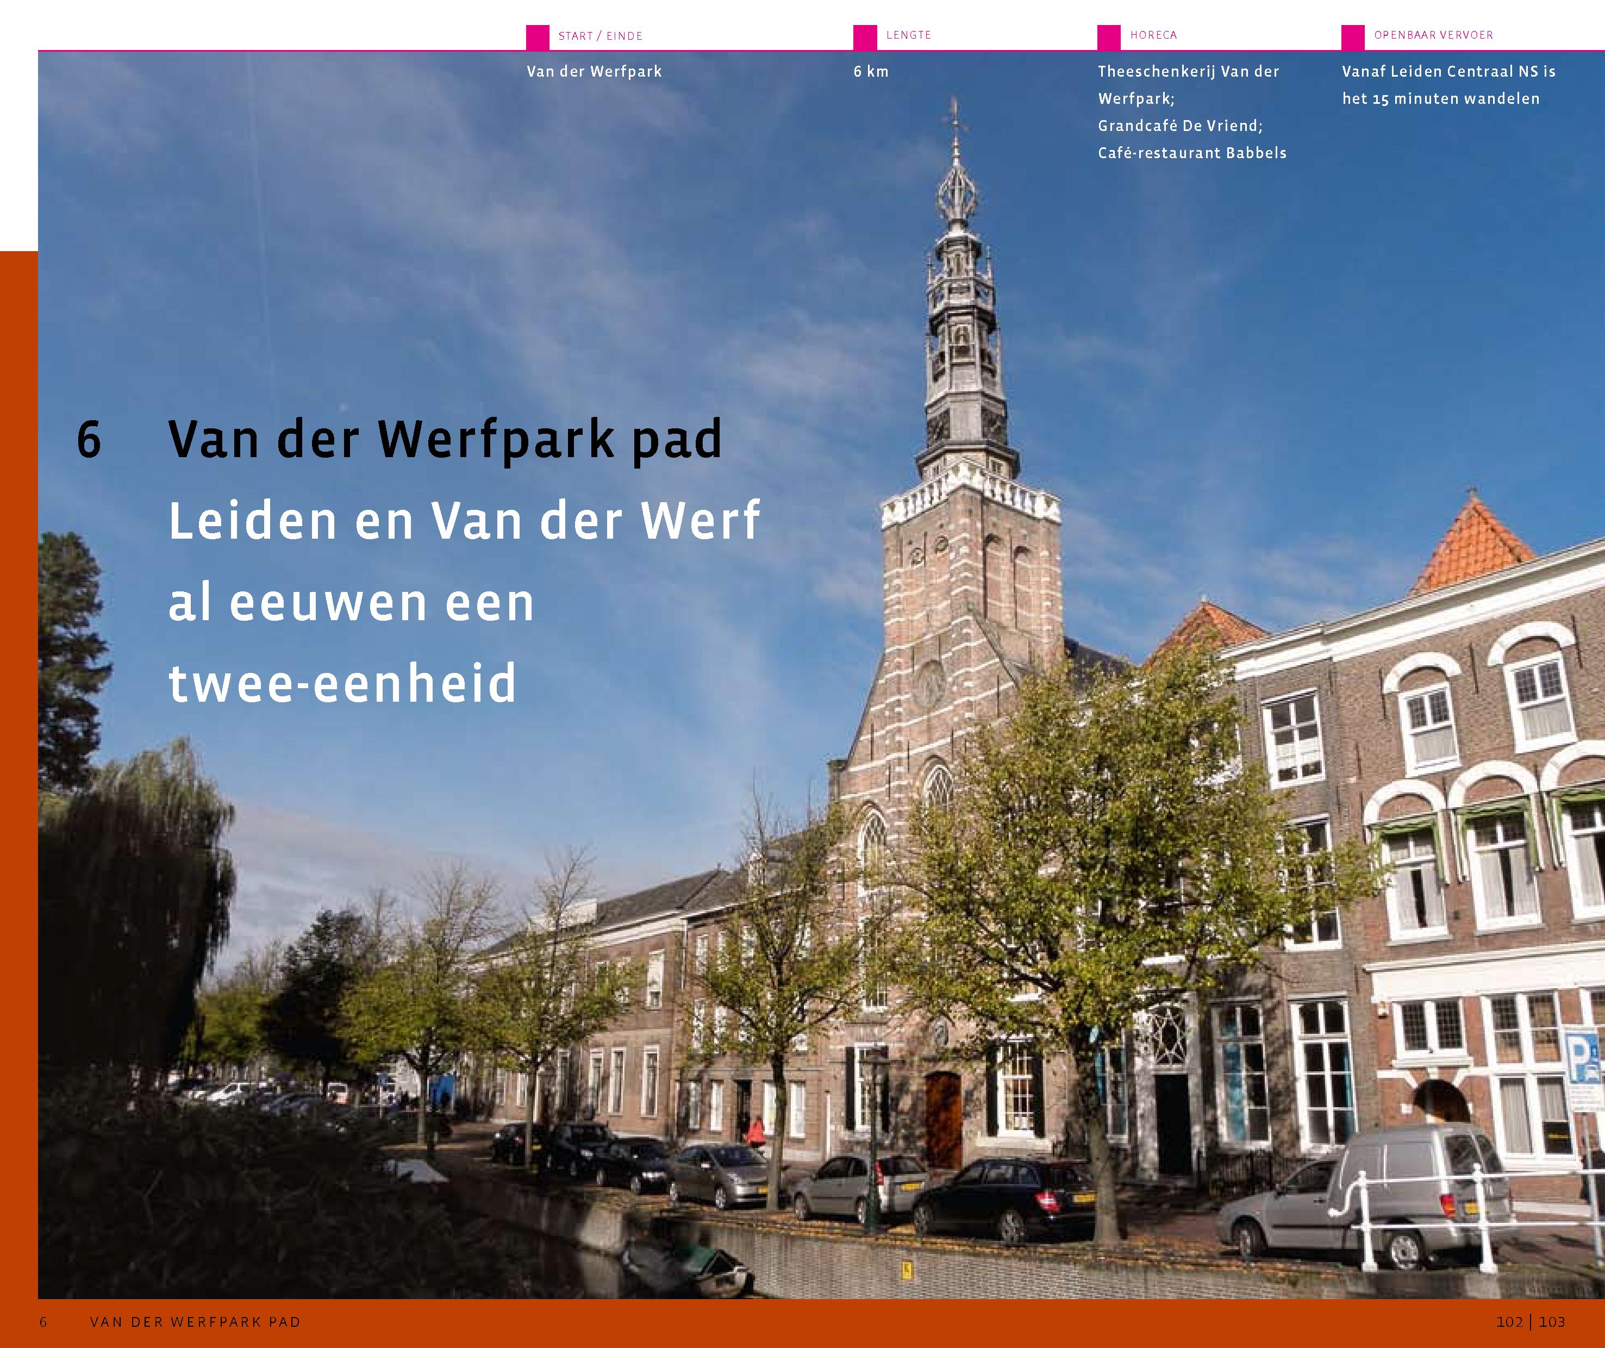
Task: Click the page numbers 102 | 103
Action: pos(1530,1322)
